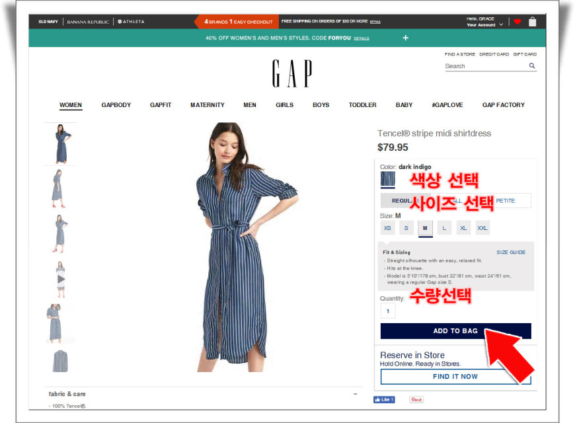Open the promo code Details link

362,38
